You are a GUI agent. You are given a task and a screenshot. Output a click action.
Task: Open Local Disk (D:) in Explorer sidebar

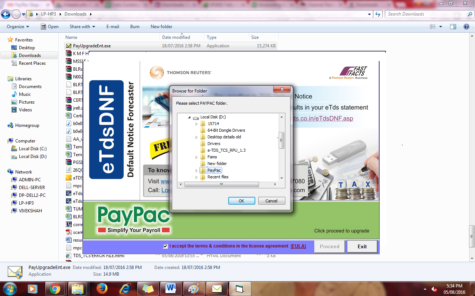point(33,157)
